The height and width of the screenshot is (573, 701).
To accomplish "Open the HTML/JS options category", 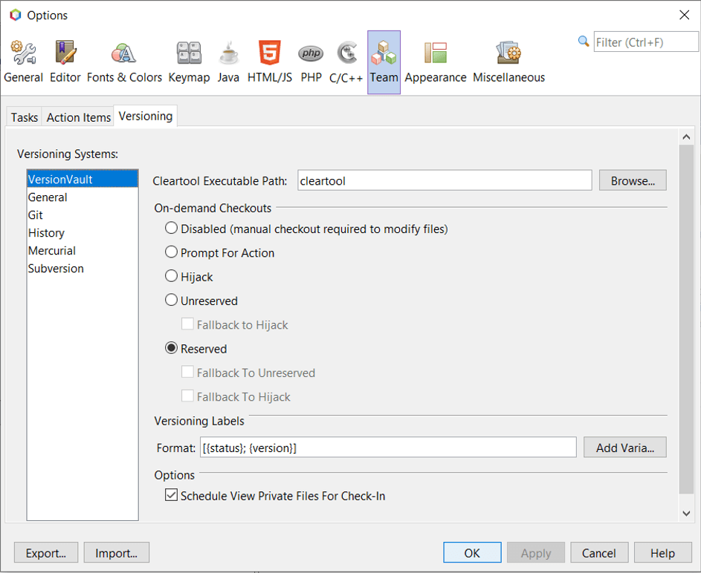I will (x=270, y=62).
